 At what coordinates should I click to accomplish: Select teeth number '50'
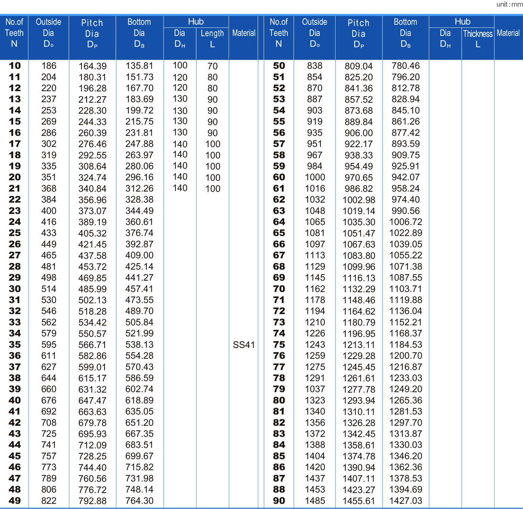[279, 66]
